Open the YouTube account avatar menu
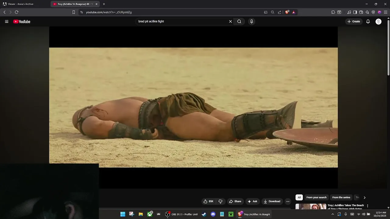Screen dimensions: 390x219 [x=378, y=22]
